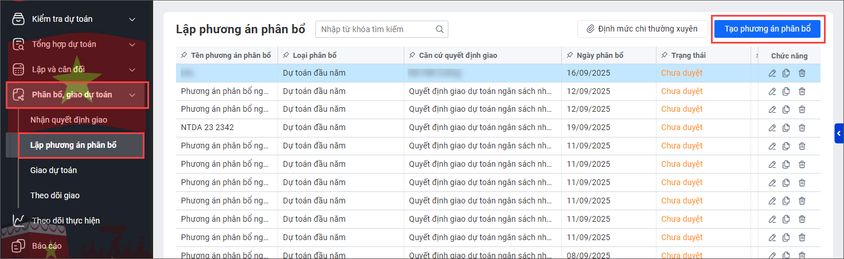Expand the blue right-side panel arrow
Image resolution: width=844 pixels, height=259 pixels.
click(839, 134)
